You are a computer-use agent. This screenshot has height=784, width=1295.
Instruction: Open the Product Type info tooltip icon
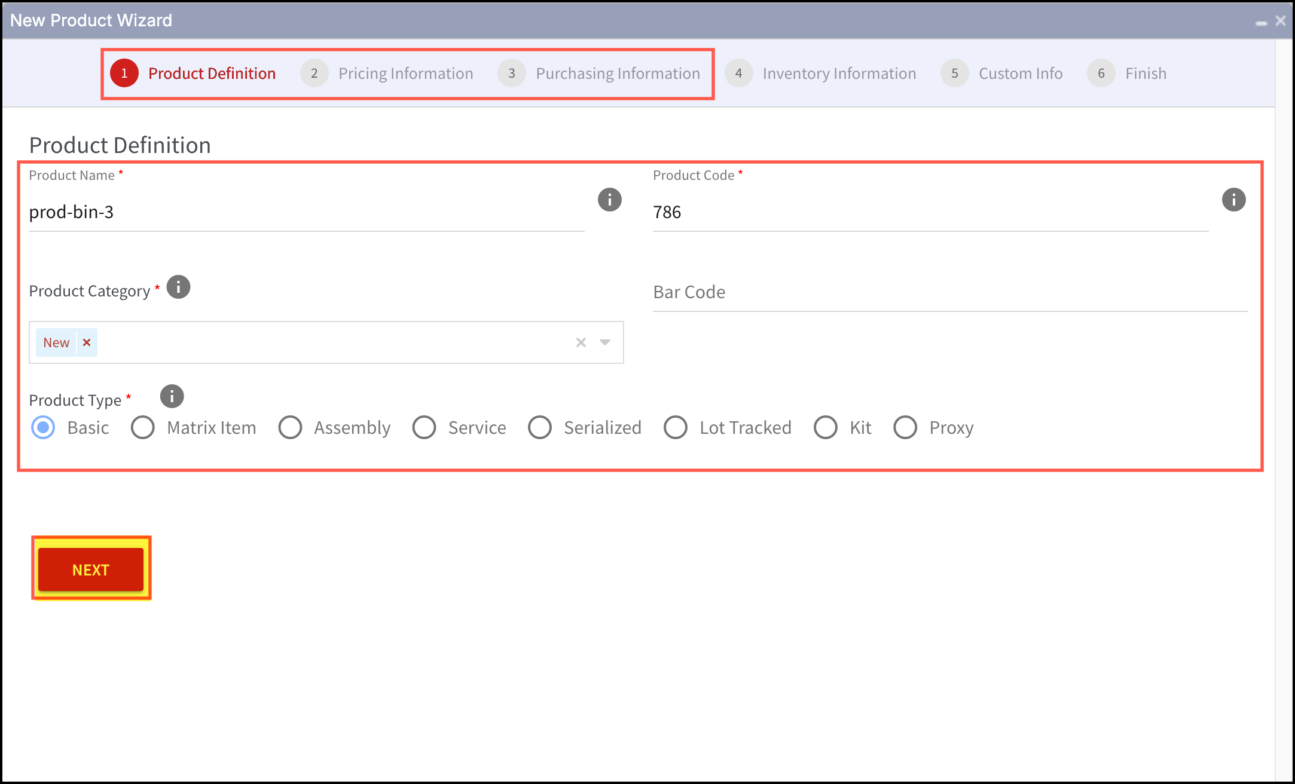[172, 396]
